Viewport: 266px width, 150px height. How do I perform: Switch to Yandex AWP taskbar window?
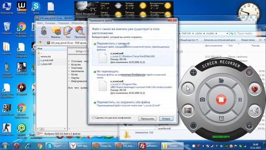click(x=79, y=146)
